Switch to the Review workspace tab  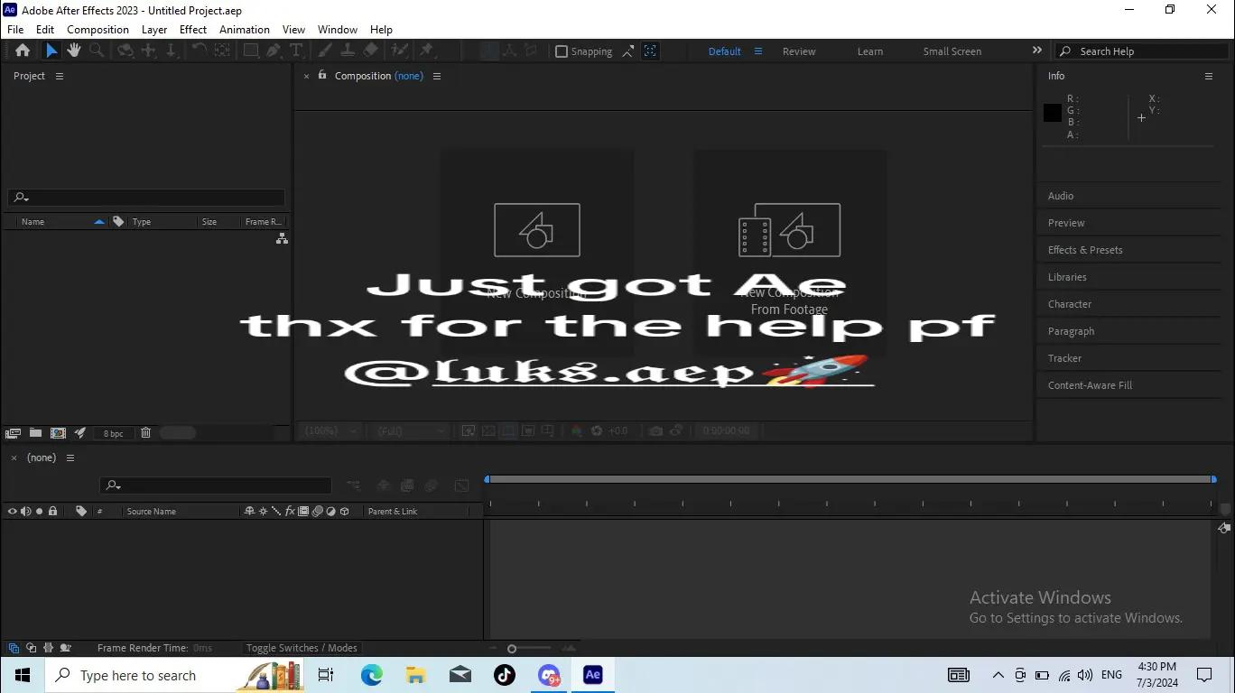(799, 51)
